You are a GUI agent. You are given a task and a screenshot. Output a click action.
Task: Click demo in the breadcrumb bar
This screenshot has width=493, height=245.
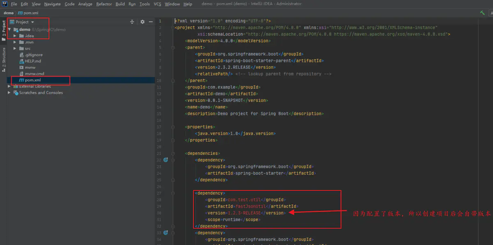[x=8, y=13]
